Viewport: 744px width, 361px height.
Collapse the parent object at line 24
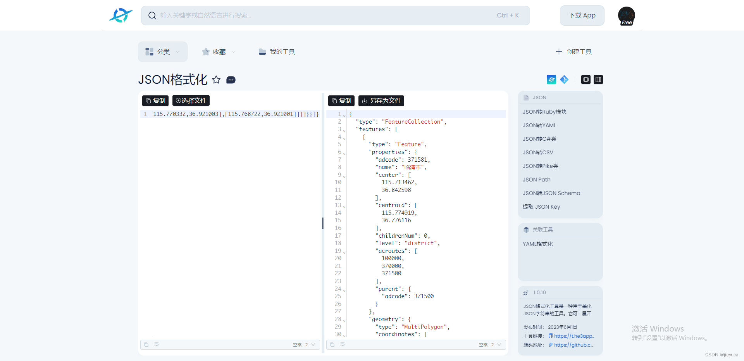tap(344, 291)
